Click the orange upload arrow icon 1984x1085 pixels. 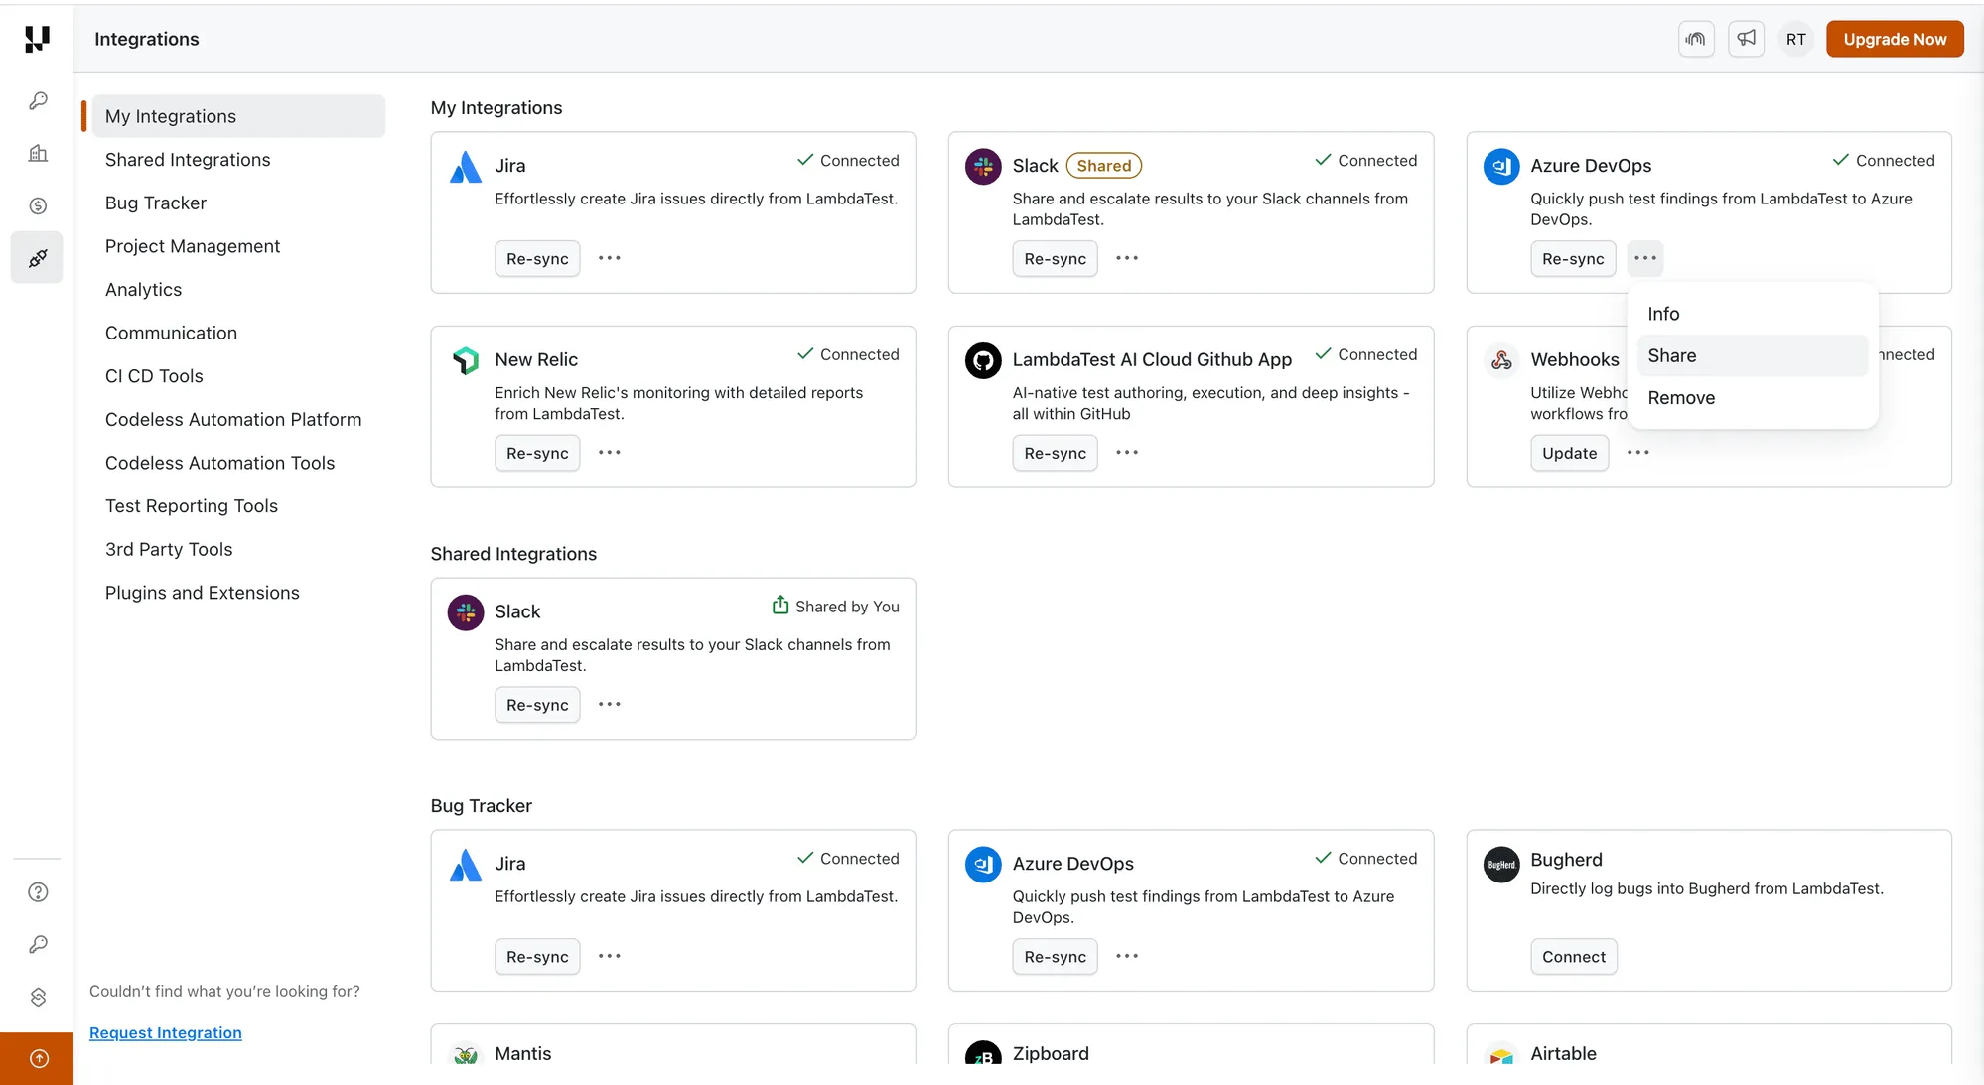click(38, 1058)
